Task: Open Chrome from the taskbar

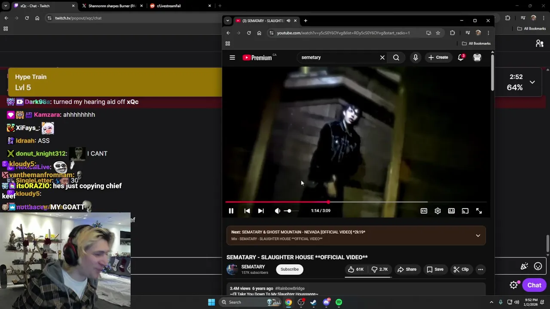Action: pos(288,302)
